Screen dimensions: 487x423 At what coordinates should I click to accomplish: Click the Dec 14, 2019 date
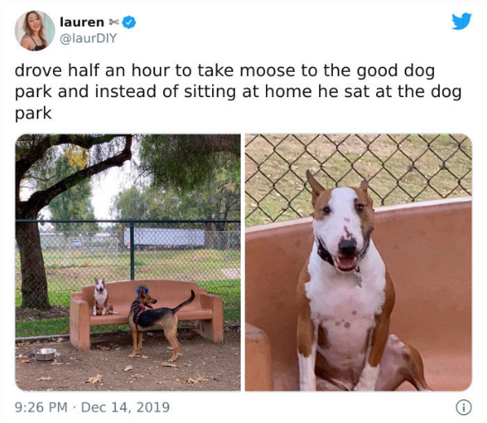click(126, 407)
